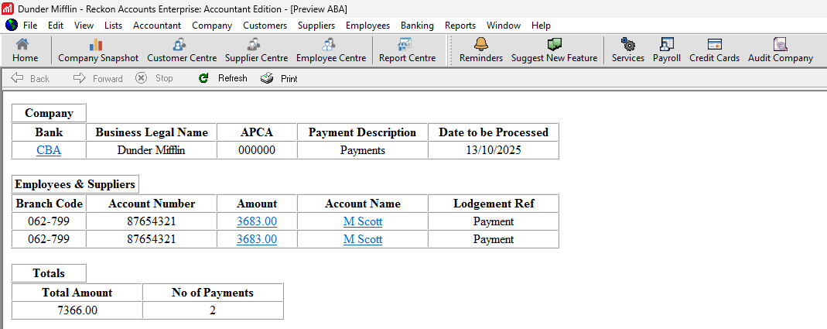Click the APCA value 000000

(257, 150)
